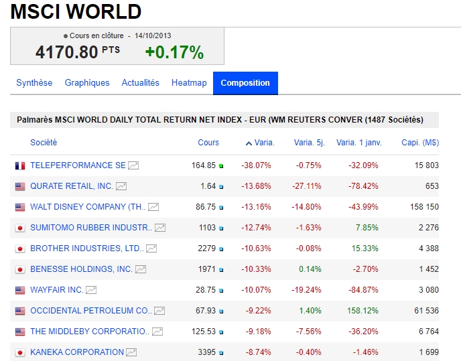This screenshot has height=361, width=461.
Task: Click the chart icon next to QURATE RETAIL
Action: coord(121,186)
